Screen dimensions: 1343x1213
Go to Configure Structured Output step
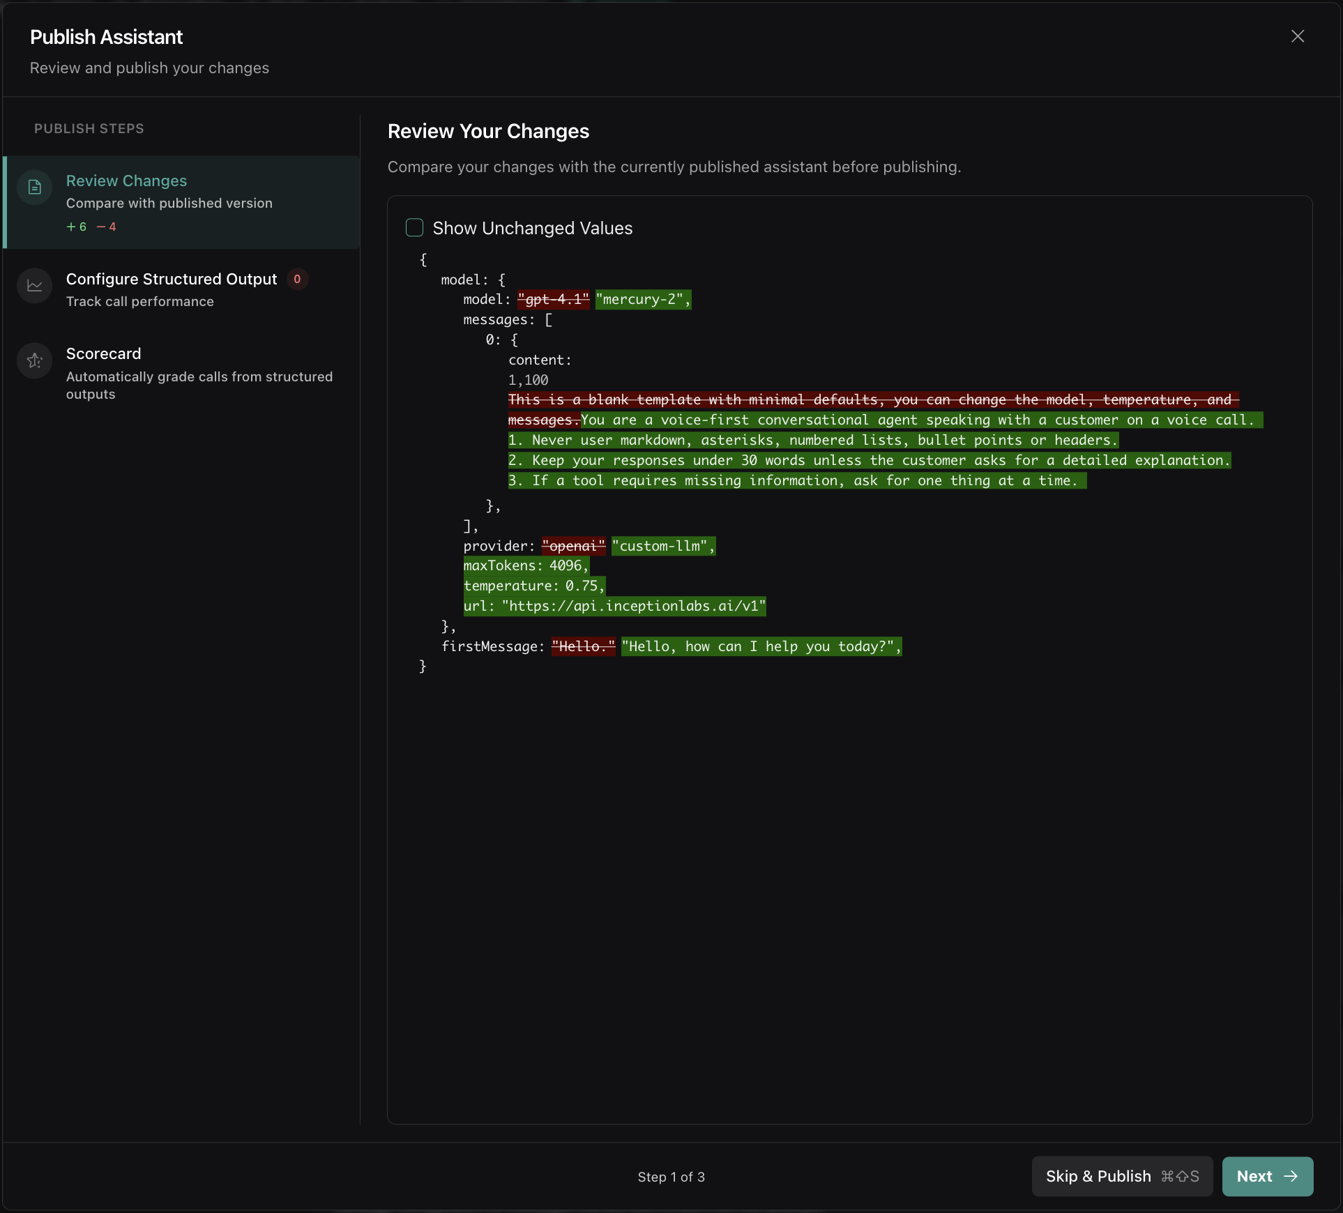(x=183, y=289)
